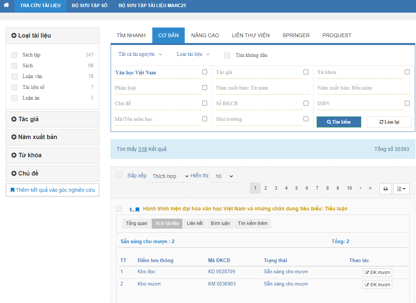416x303 pixels.
Task: Open Thêm kết quả vào góc nghiên cứu
Action: point(53,190)
